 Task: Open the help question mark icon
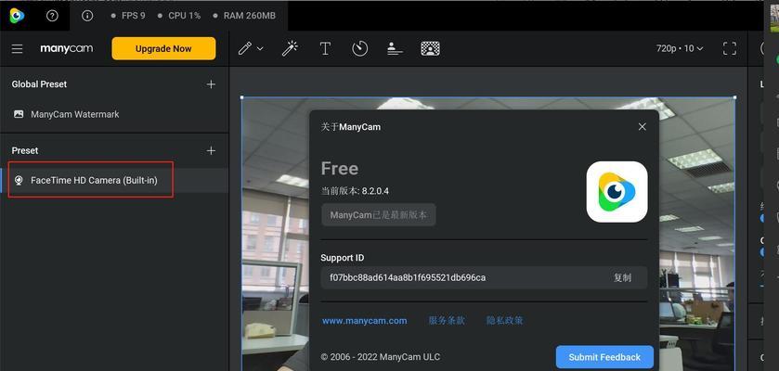52,16
